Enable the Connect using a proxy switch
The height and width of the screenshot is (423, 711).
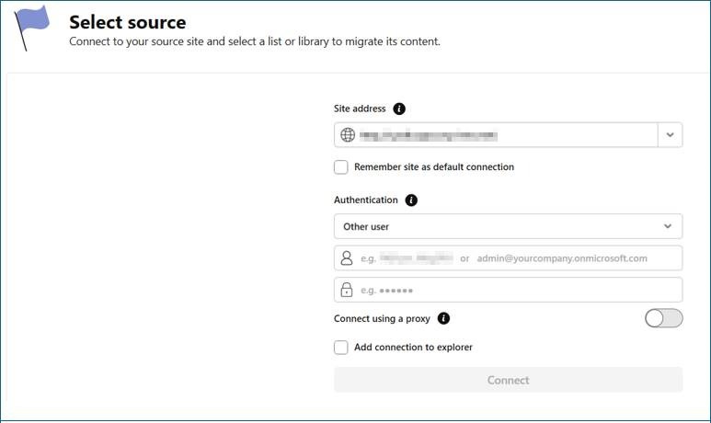pyautogui.click(x=663, y=318)
